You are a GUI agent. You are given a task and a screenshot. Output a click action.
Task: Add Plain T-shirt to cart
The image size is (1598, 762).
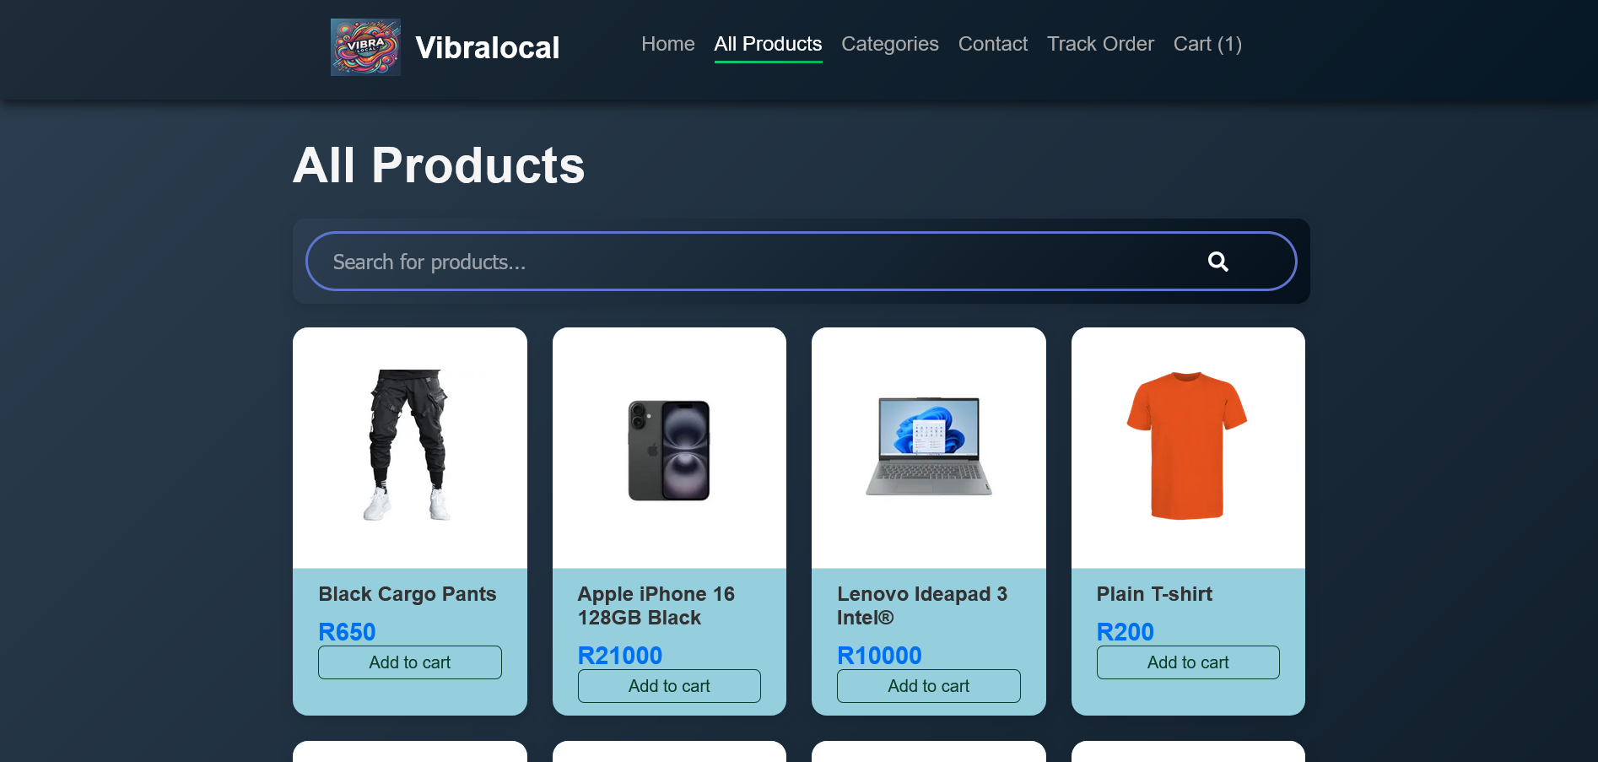click(x=1188, y=662)
